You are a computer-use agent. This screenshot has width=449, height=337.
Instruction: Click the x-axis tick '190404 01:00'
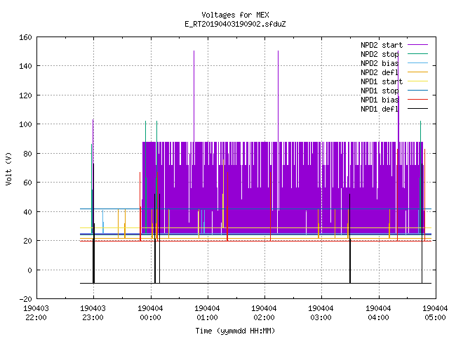click(x=207, y=313)
